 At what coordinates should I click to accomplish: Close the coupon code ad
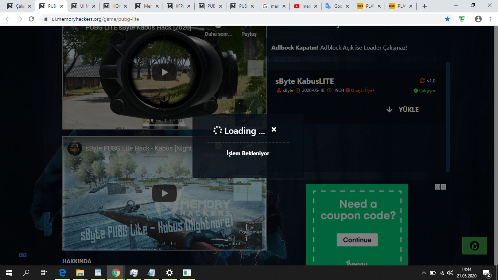(x=443, y=187)
